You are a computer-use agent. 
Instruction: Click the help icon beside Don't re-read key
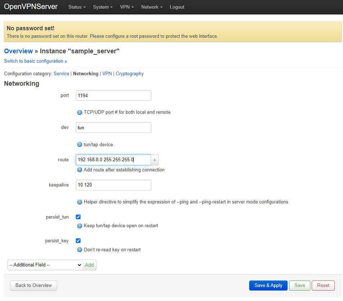[79, 250]
